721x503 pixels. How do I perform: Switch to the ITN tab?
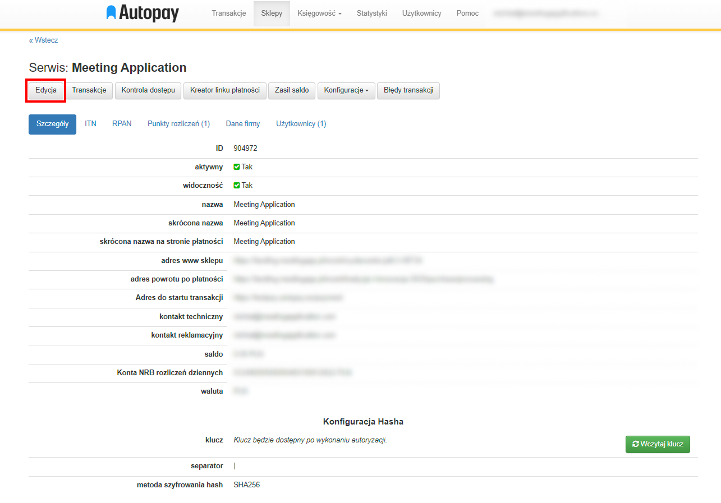pyautogui.click(x=90, y=124)
